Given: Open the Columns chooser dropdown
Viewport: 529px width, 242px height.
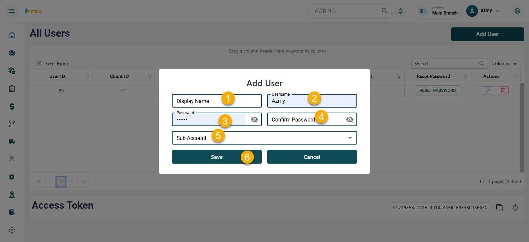Looking at the screenshot, I should (504, 64).
